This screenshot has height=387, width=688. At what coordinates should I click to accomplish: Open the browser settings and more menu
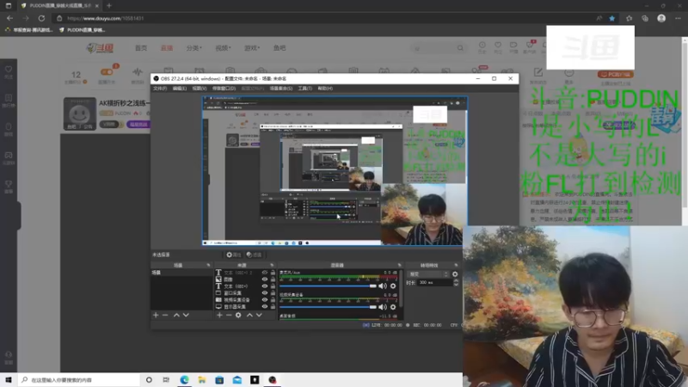(x=678, y=18)
